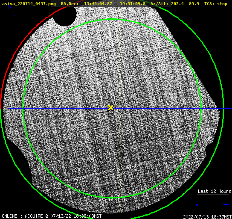The width and height of the screenshot is (232, 219).
Task: Click the blue E east compass label
Action: pos(14,13)
